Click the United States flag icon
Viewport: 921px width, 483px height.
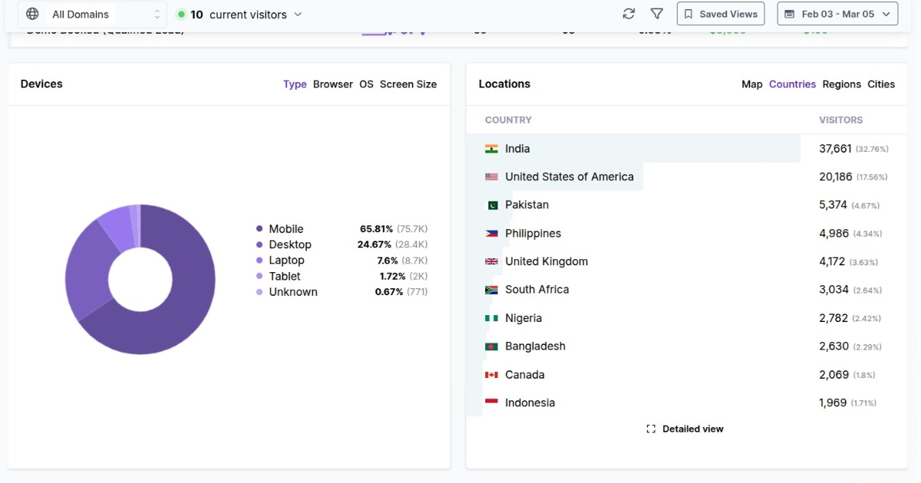pyautogui.click(x=491, y=176)
